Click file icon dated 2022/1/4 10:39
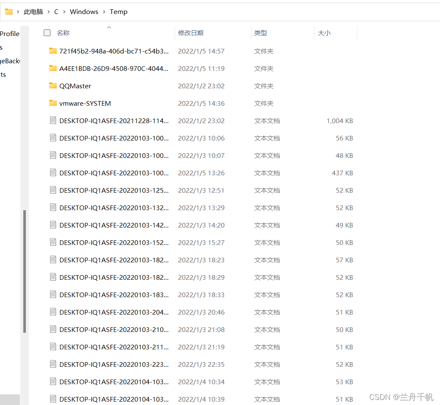The image size is (440, 405). tap(53, 399)
